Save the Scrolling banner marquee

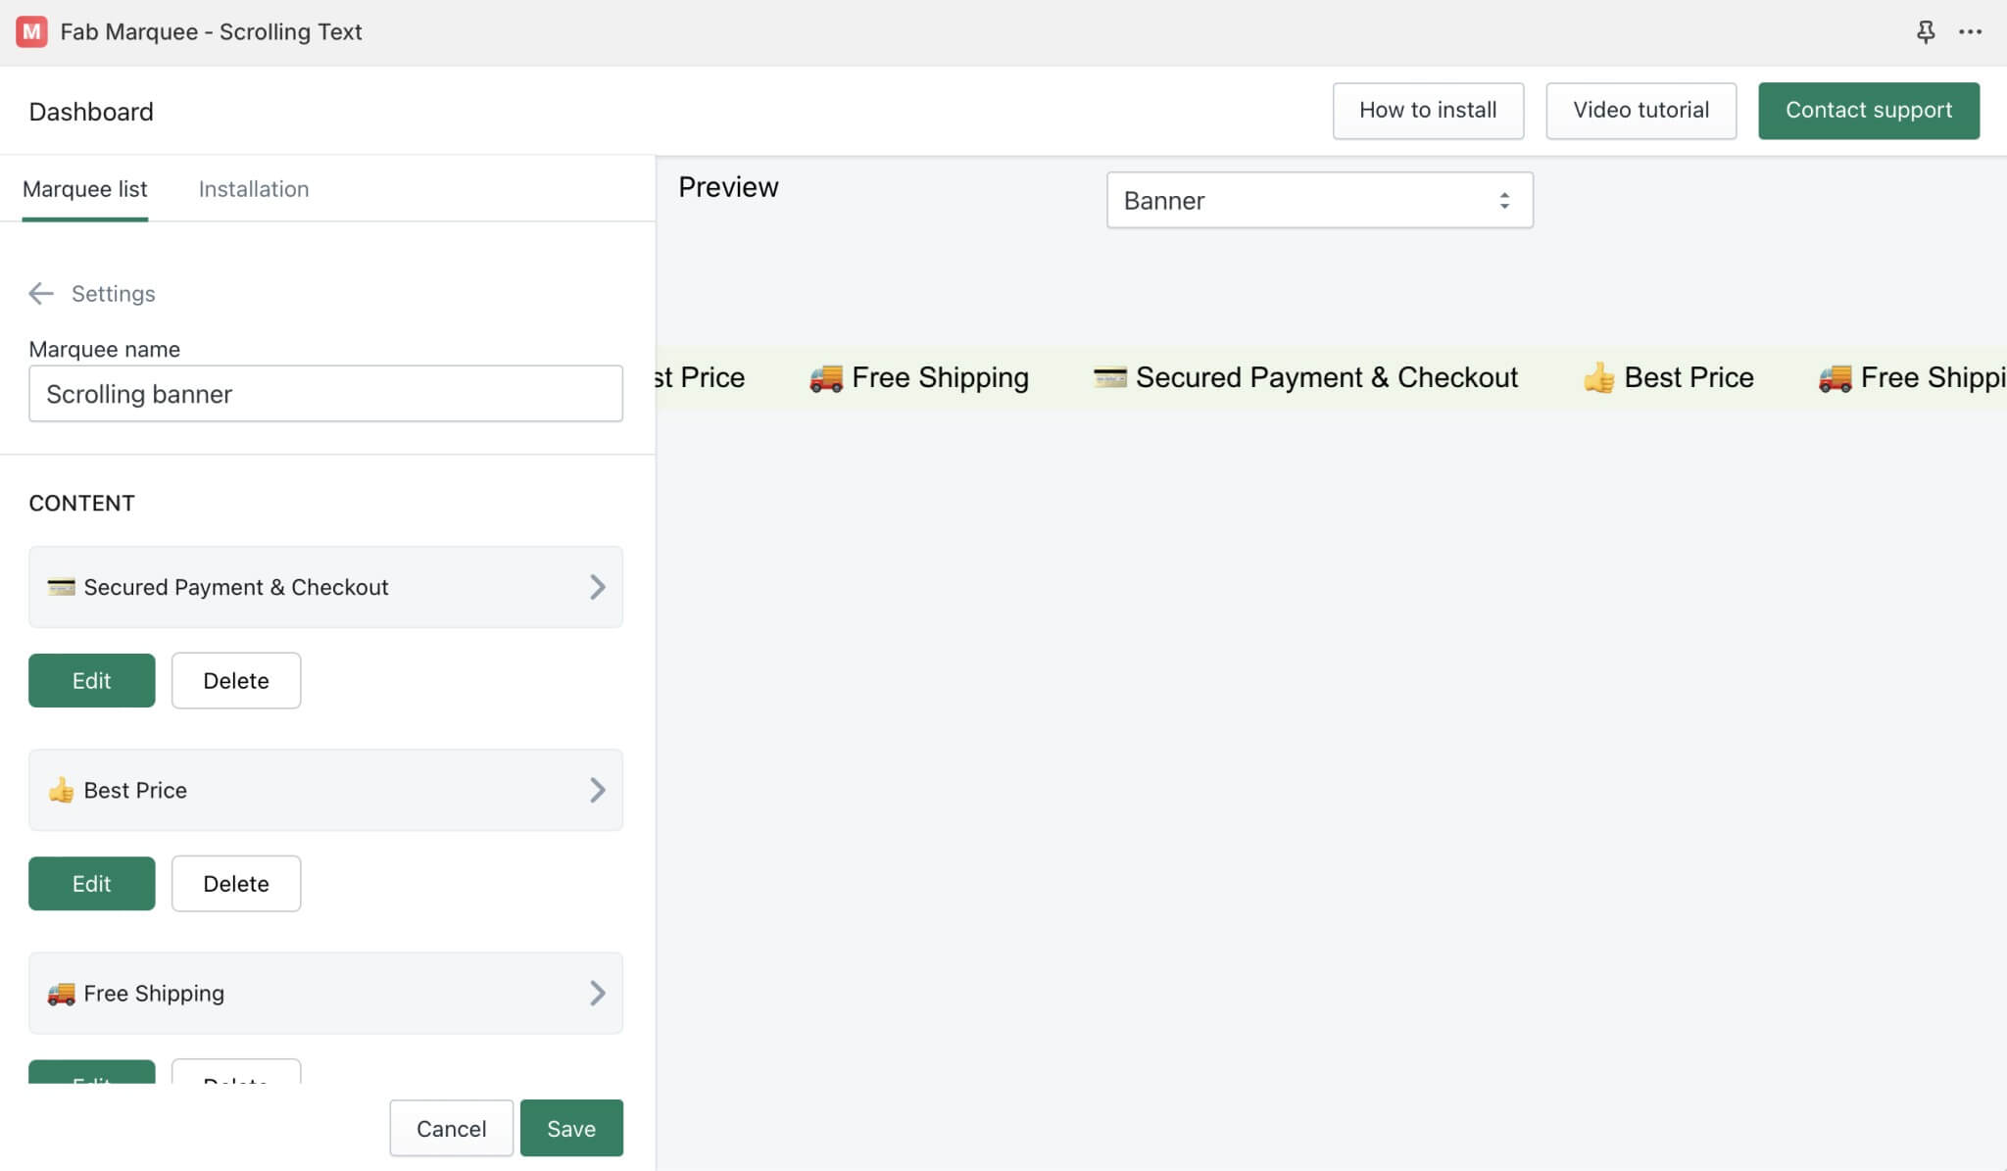(571, 1128)
